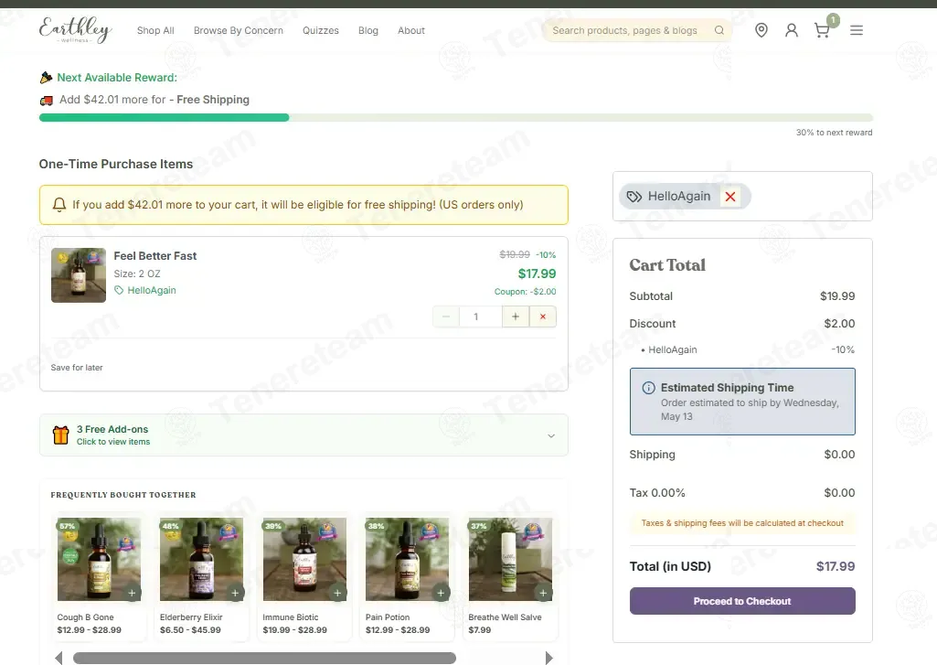Viewport: 937px width, 665px height.
Task: Click Breathe Well Salve product name
Action: (x=505, y=617)
